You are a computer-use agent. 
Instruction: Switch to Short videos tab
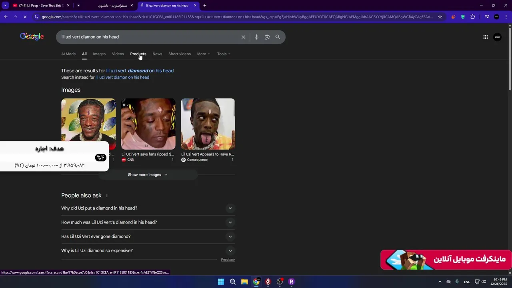(x=180, y=54)
